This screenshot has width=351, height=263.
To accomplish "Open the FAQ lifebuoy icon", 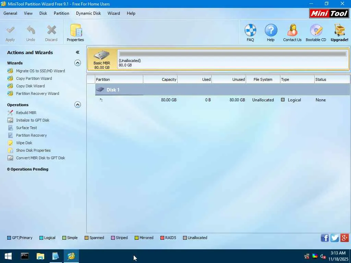I will coord(250,30).
